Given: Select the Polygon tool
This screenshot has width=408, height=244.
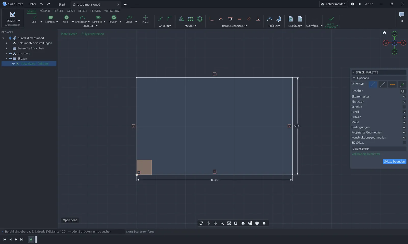Looking at the screenshot, I should tap(113, 19).
